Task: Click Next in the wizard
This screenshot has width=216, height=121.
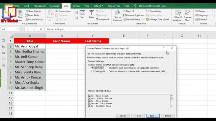Action: click(153, 116)
